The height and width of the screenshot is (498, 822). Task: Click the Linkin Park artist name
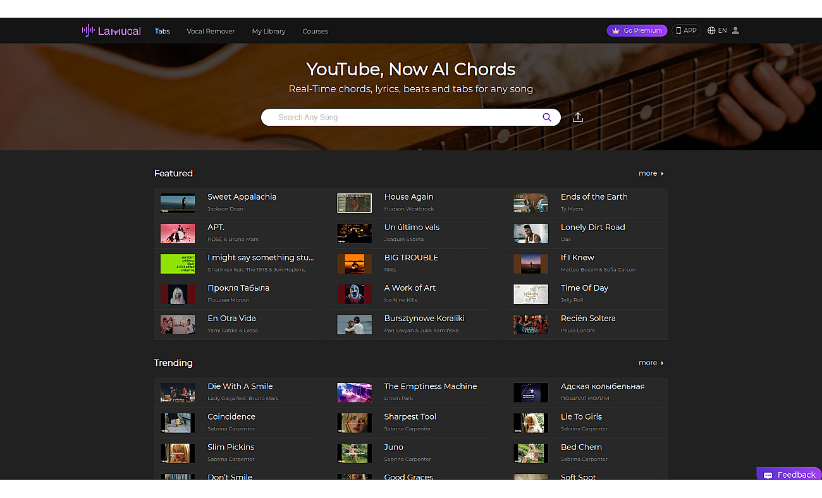point(399,399)
